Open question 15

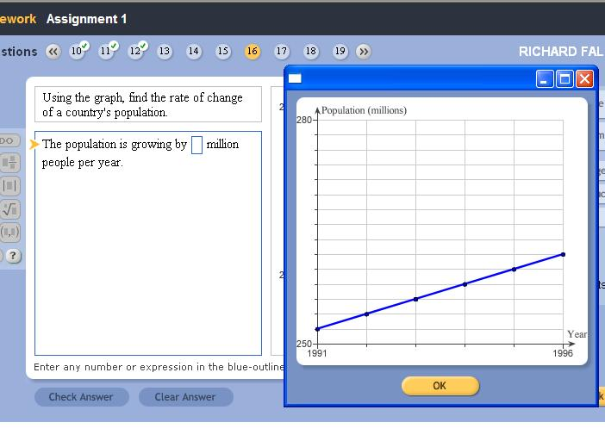click(x=223, y=52)
